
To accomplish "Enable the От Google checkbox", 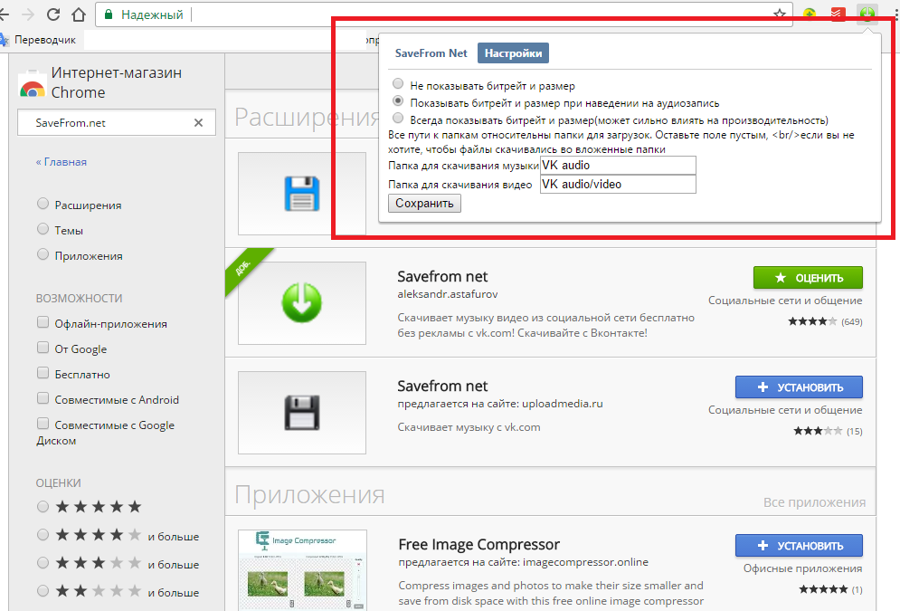I will pyautogui.click(x=43, y=348).
